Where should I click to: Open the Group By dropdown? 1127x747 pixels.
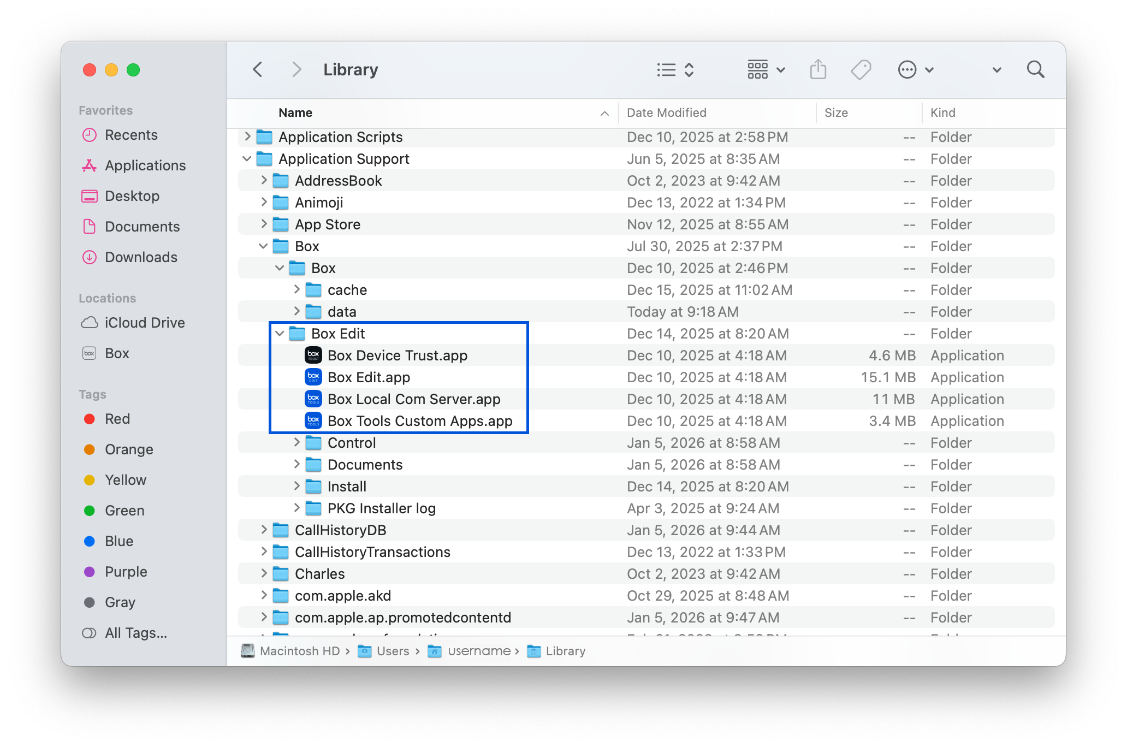(x=766, y=70)
